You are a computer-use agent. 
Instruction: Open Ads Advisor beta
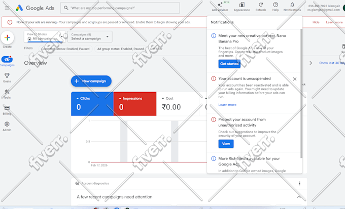pyautogui.click(x=220, y=7)
